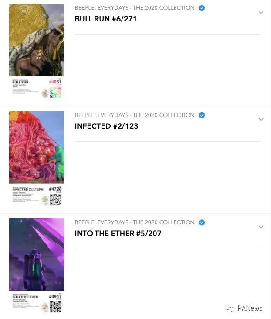Open collection link above INFECTED title

click(135, 115)
